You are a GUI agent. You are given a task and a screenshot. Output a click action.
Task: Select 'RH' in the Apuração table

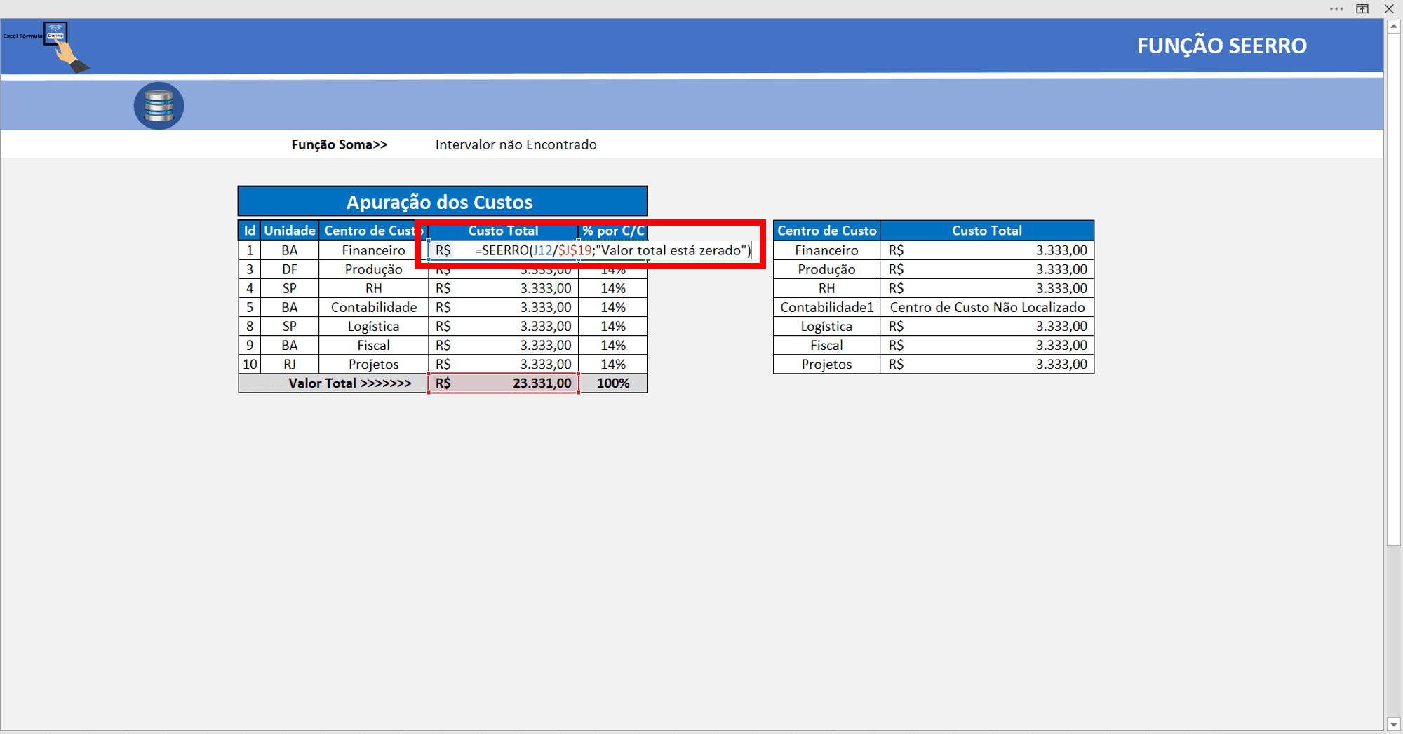click(x=373, y=288)
